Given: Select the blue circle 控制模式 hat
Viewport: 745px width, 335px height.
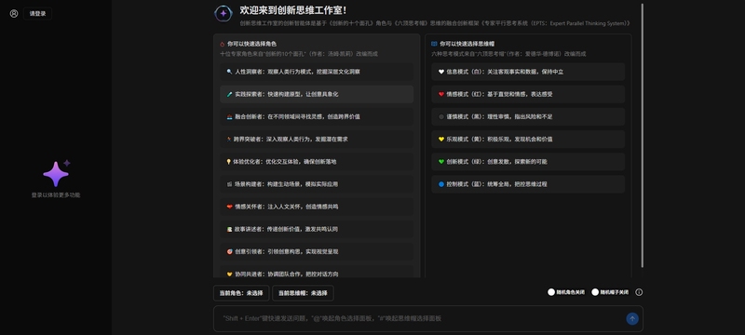Looking at the screenshot, I should [x=528, y=184].
